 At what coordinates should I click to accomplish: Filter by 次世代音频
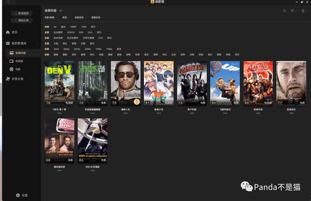(x=88, y=38)
